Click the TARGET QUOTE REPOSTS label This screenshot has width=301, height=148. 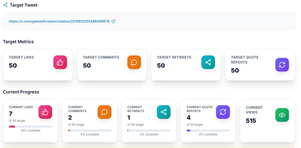pyautogui.click(x=245, y=60)
